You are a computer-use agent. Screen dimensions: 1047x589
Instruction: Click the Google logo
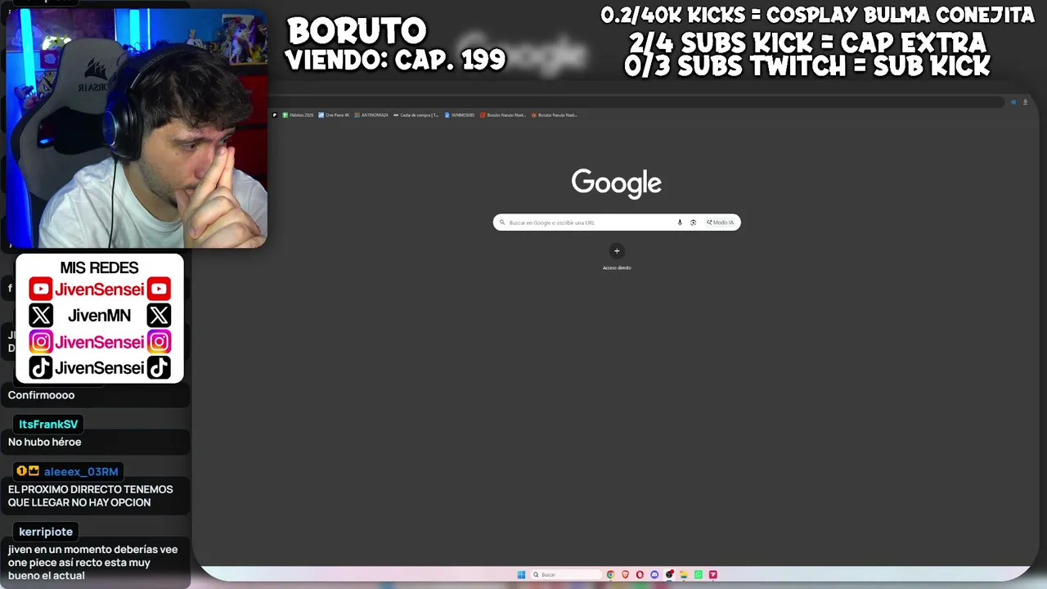coord(617,184)
